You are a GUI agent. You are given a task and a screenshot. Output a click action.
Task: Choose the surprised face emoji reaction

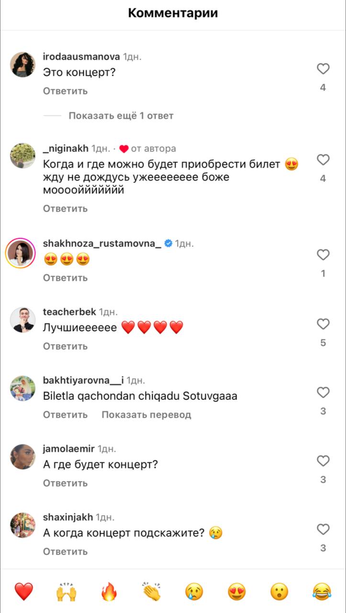[x=279, y=592]
